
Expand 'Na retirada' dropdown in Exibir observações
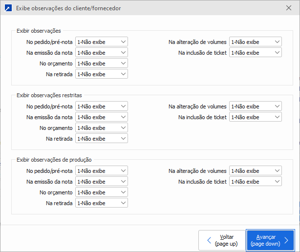click(x=102, y=74)
